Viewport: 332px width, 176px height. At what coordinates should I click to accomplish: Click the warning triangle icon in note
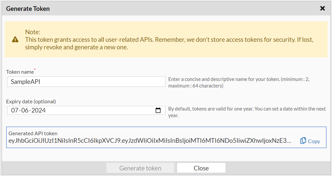click(x=15, y=39)
